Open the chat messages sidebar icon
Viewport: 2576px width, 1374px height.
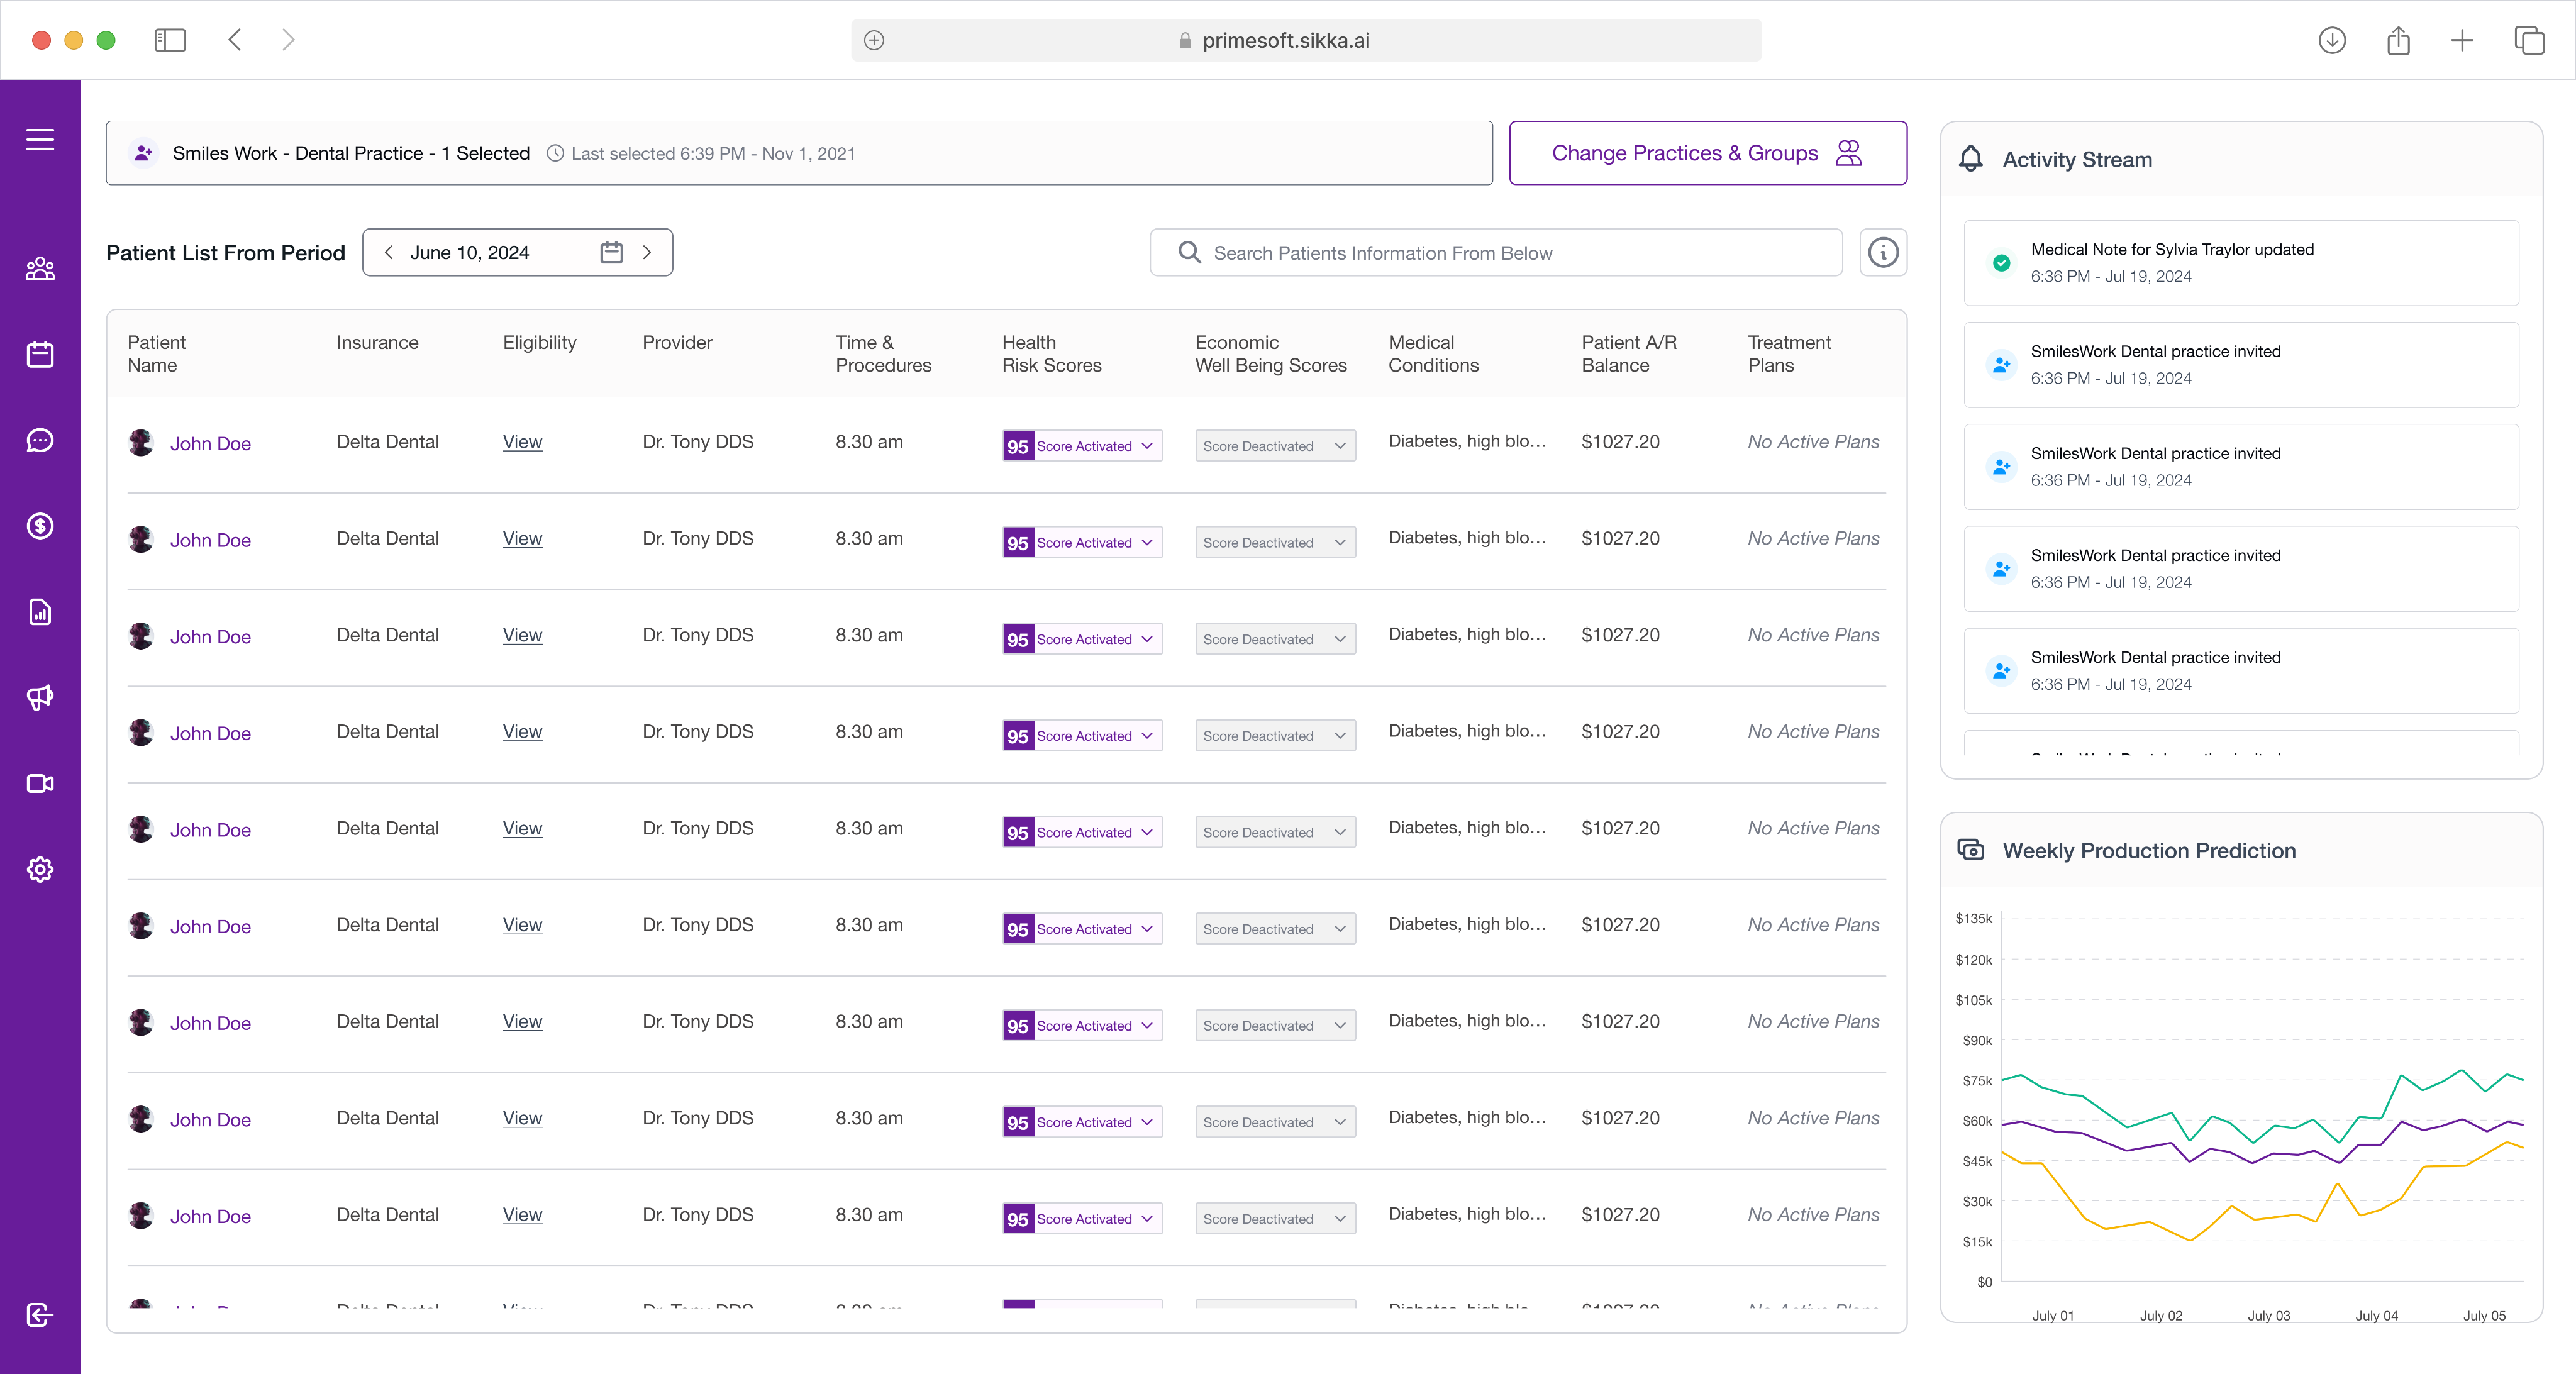(40, 440)
